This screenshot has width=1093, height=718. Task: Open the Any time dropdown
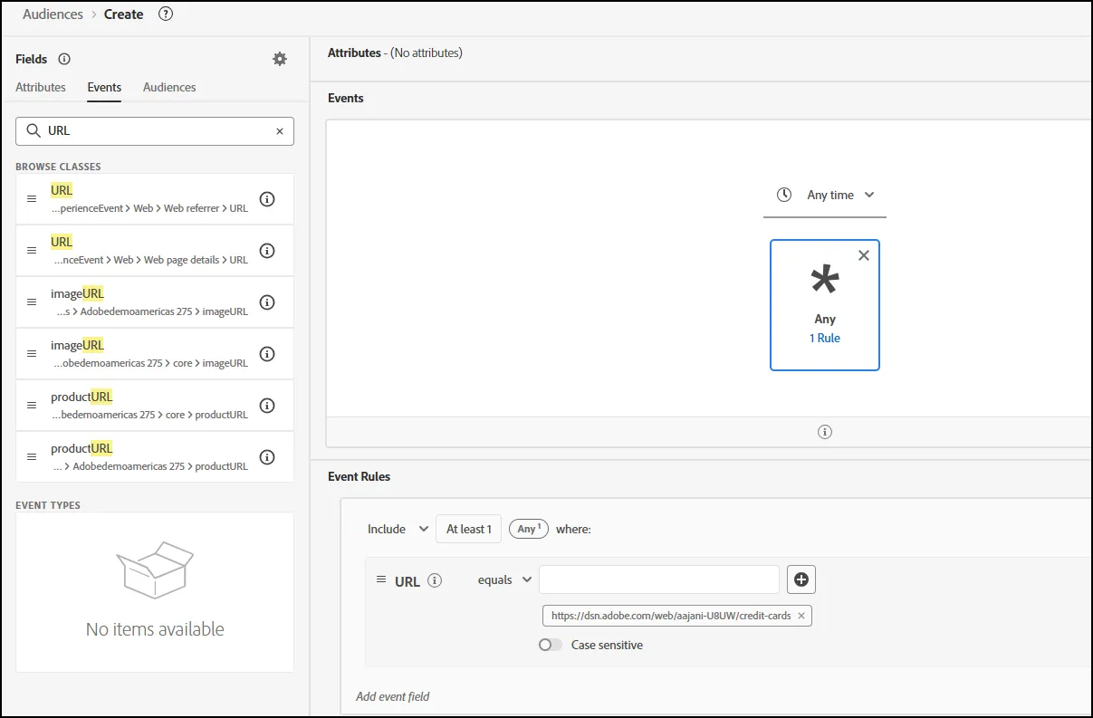(x=825, y=195)
